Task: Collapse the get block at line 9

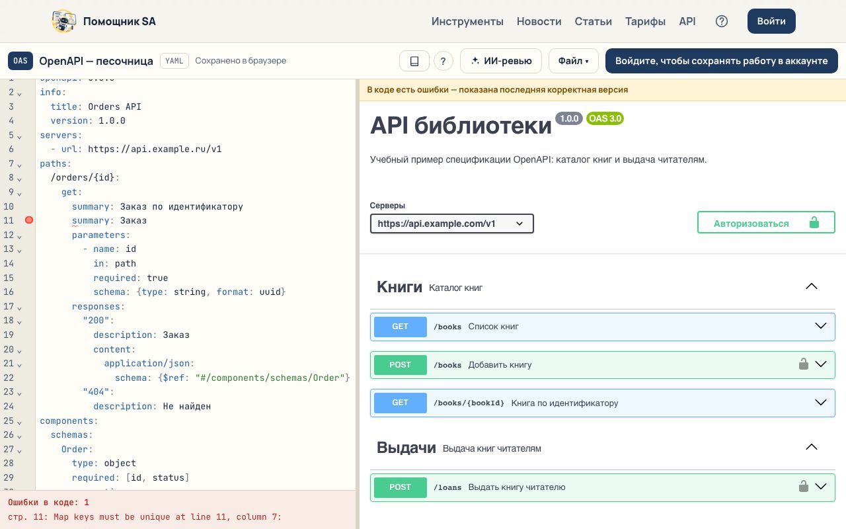Action: point(19,193)
